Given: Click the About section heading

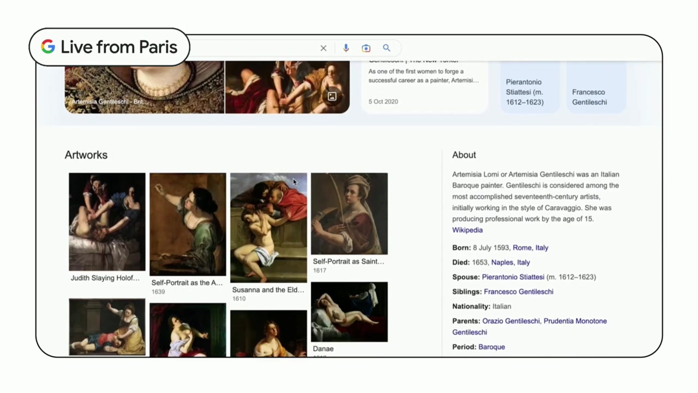Looking at the screenshot, I should (x=464, y=155).
